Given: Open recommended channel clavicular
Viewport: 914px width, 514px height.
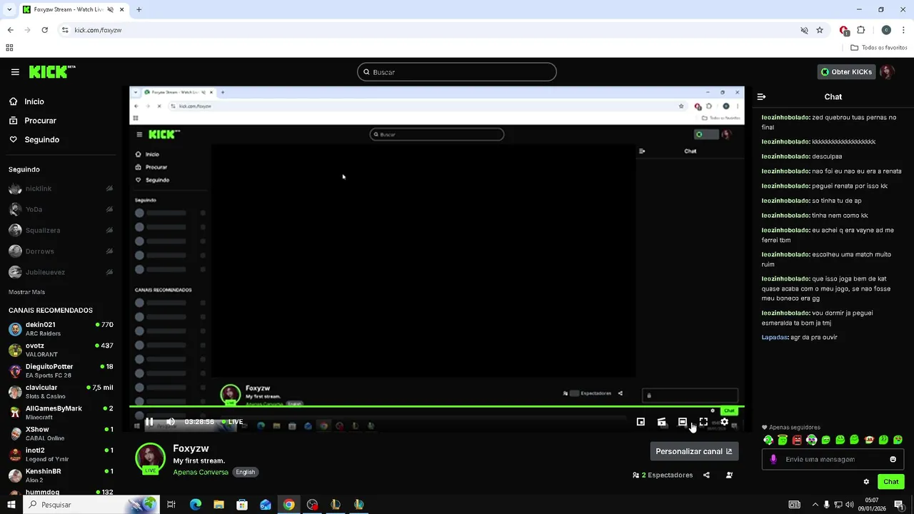Looking at the screenshot, I should pyautogui.click(x=61, y=391).
